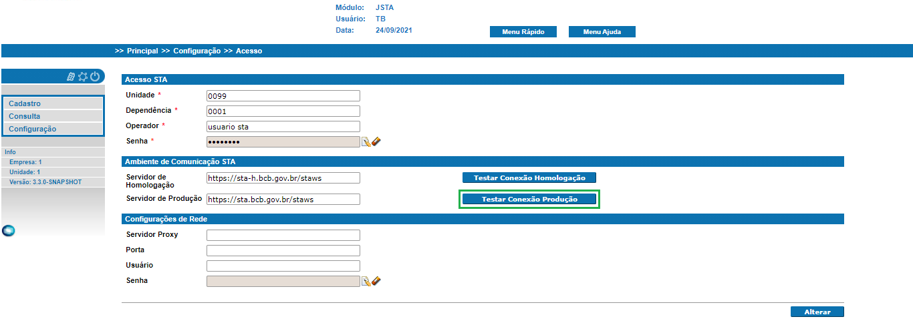Click the 'Principal' breadcrumb text
This screenshot has height=327, width=913.
pyautogui.click(x=142, y=51)
